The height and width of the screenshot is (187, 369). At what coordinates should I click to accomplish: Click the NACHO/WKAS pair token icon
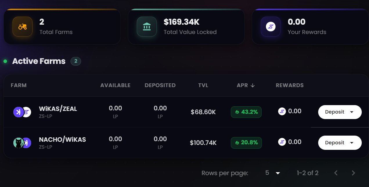pyautogui.click(x=22, y=143)
